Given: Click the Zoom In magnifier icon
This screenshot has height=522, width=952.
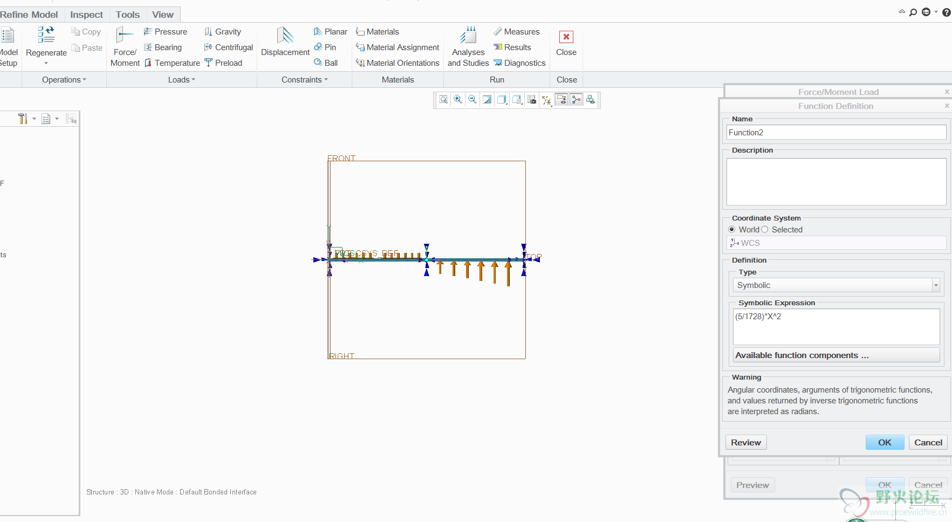Looking at the screenshot, I should click(458, 100).
